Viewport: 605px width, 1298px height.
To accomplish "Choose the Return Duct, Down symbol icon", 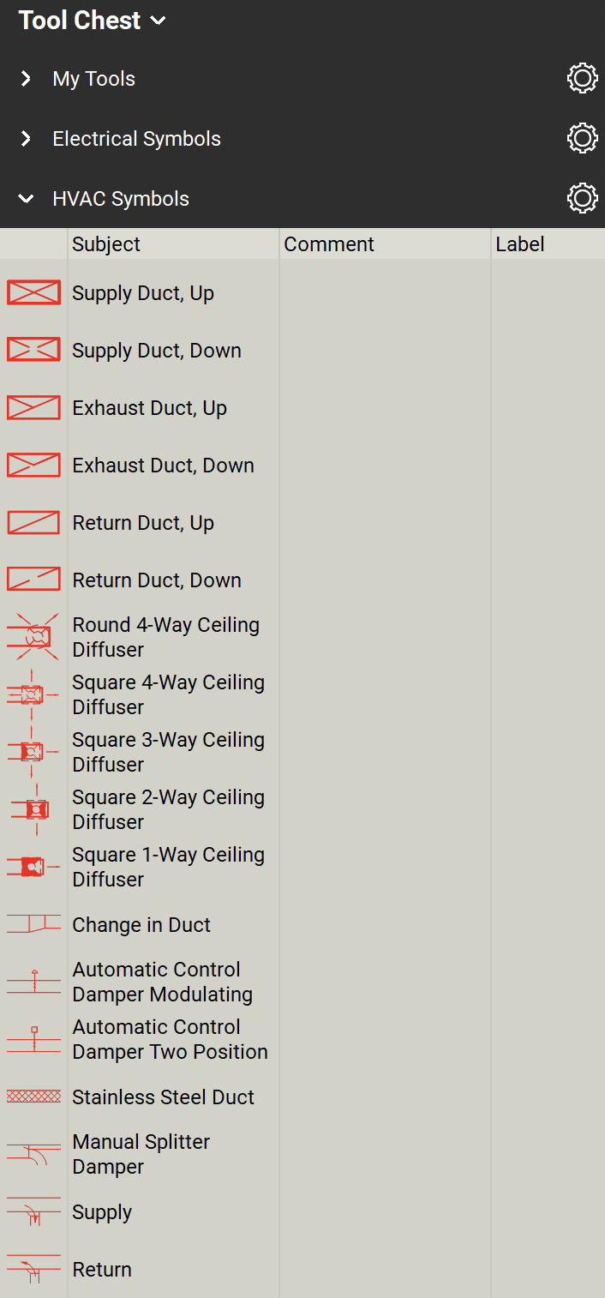I will [x=33, y=580].
